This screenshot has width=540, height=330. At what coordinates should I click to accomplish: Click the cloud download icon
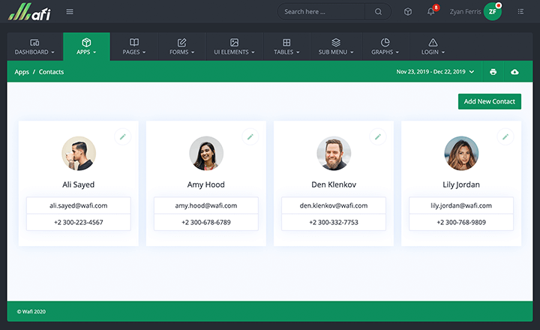point(514,72)
